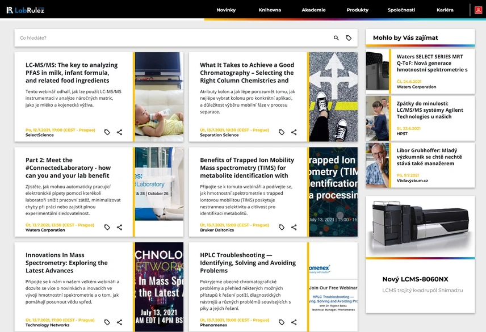This screenshot has width=486, height=332.
Task: Open the Trapped Ion webinar banner image
Action: 333,192
